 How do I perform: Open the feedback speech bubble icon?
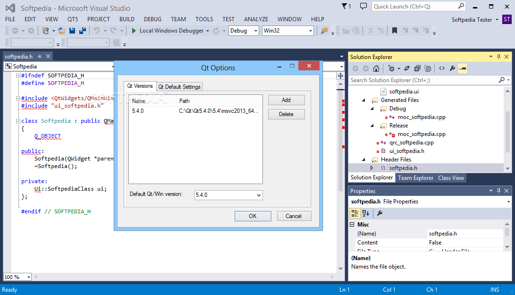363,6
